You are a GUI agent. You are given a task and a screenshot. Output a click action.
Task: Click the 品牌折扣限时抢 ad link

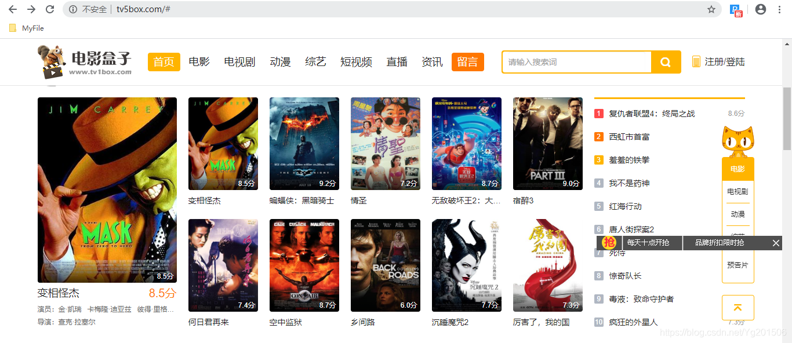[x=720, y=243]
